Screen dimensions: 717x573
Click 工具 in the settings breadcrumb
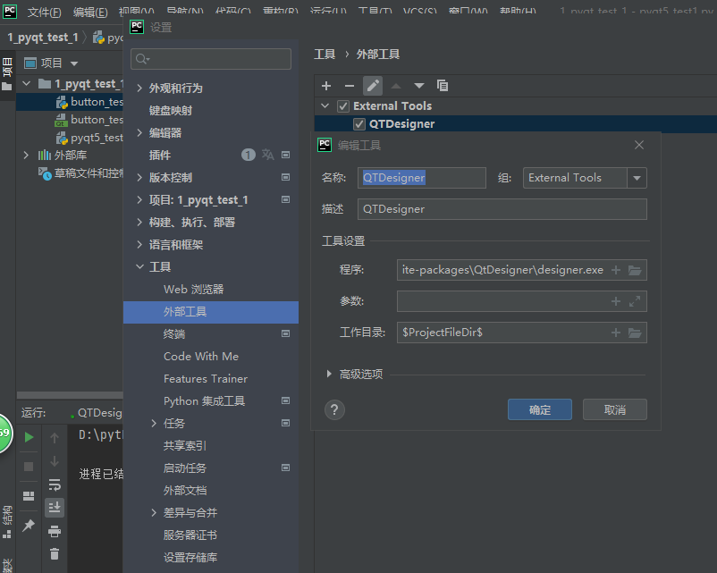pyautogui.click(x=325, y=55)
